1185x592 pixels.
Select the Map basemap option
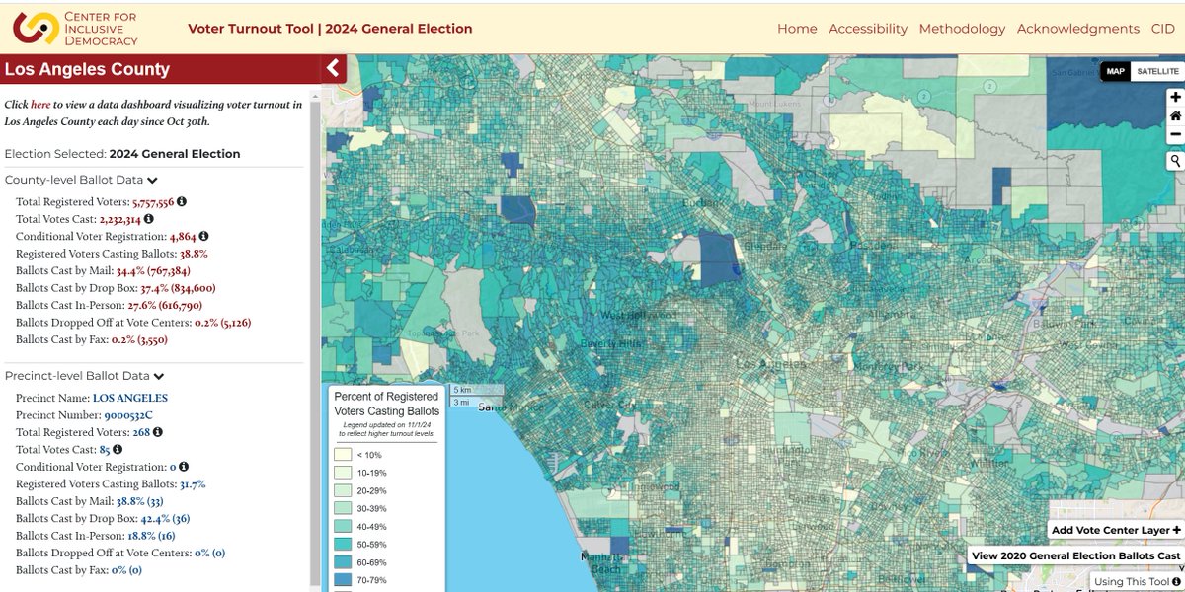(1116, 71)
